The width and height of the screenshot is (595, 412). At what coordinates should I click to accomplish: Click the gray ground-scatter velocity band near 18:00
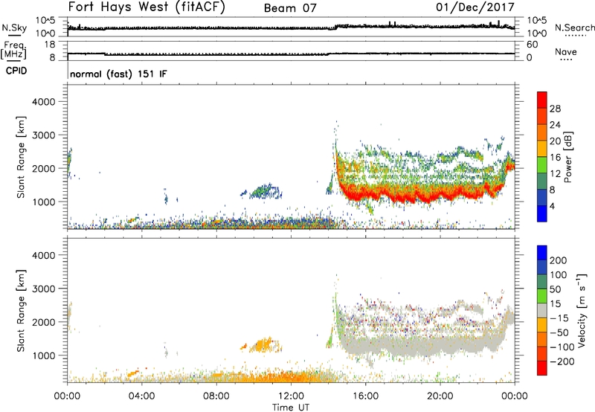[x=403, y=346]
